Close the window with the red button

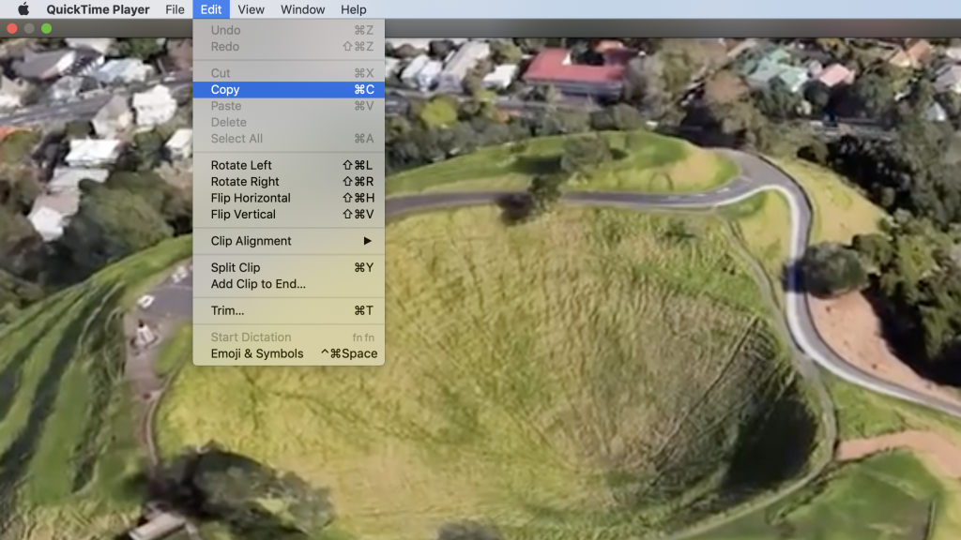(11, 28)
